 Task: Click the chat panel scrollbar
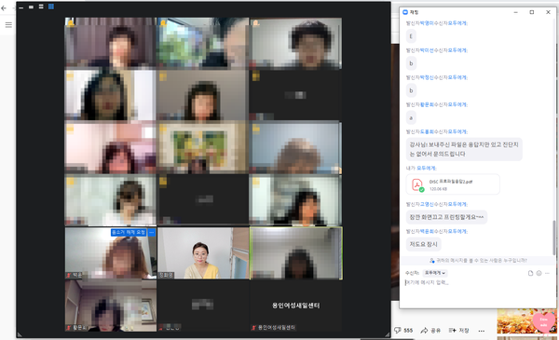554,238
